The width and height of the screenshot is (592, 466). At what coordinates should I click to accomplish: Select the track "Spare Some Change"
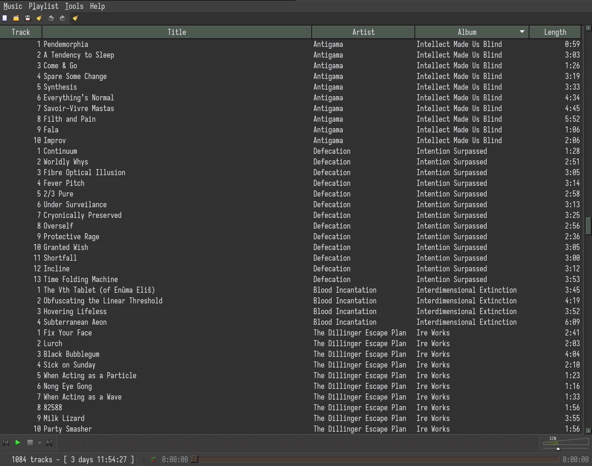pyautogui.click(x=291, y=76)
